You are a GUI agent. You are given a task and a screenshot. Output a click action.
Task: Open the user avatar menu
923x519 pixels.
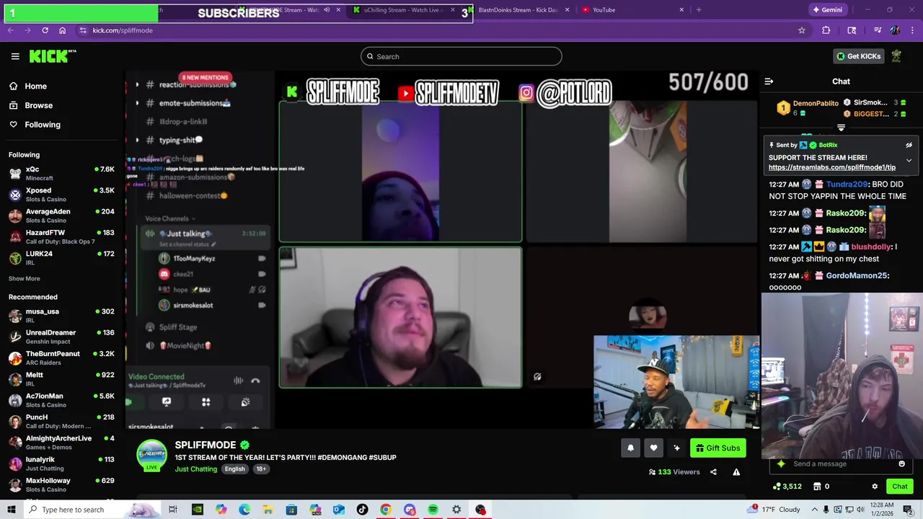pyautogui.click(x=896, y=56)
